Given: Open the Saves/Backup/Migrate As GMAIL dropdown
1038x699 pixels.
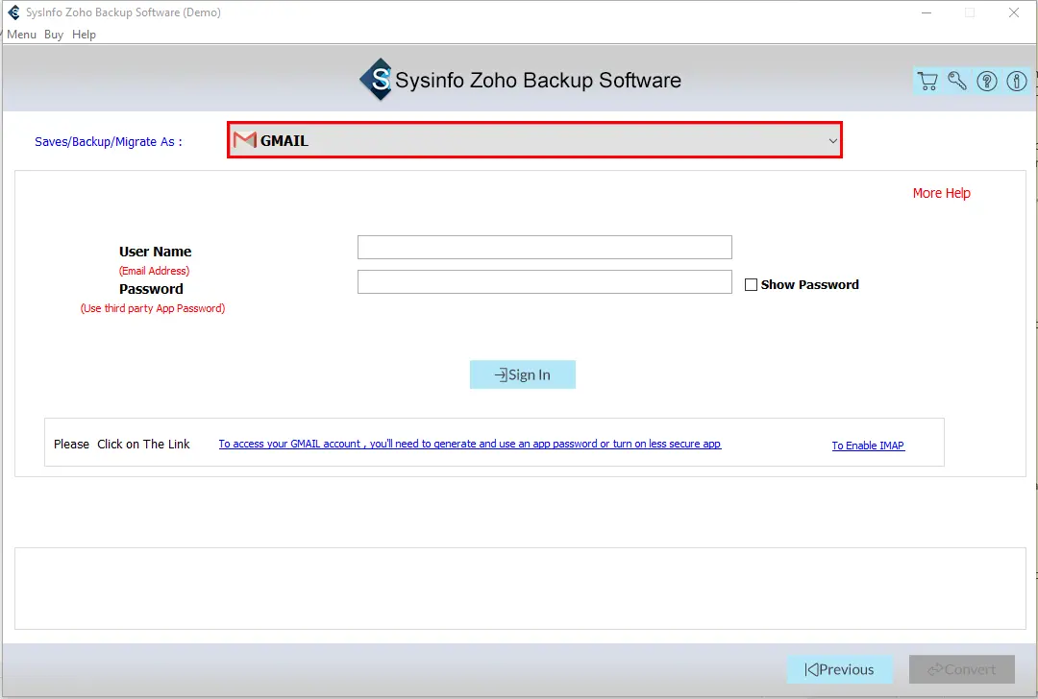Looking at the screenshot, I should point(534,140).
